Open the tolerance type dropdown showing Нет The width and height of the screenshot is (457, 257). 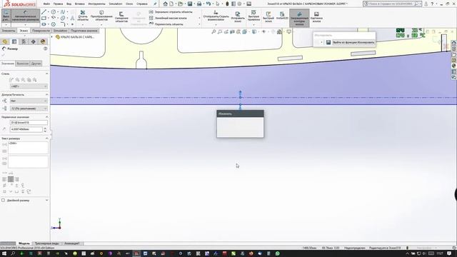(29, 101)
